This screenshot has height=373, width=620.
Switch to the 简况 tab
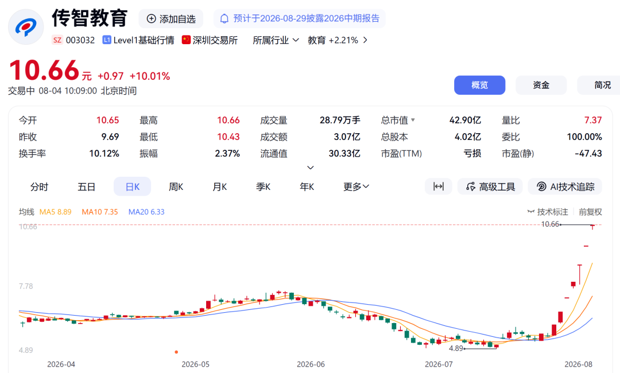click(x=599, y=85)
